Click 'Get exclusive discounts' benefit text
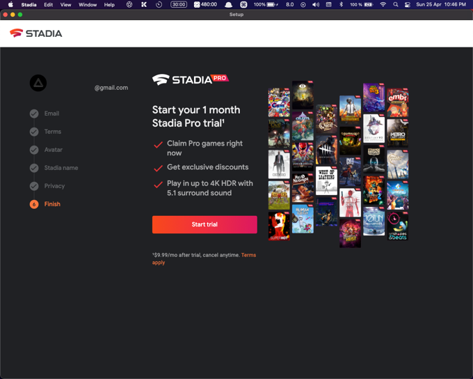This screenshot has height=379, width=473. [208, 167]
